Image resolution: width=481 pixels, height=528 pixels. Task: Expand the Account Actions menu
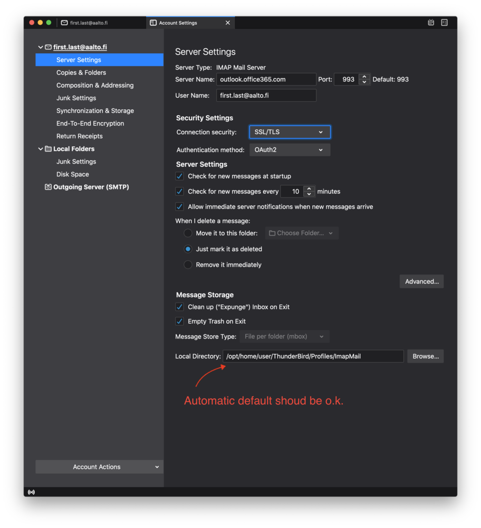[99, 467]
